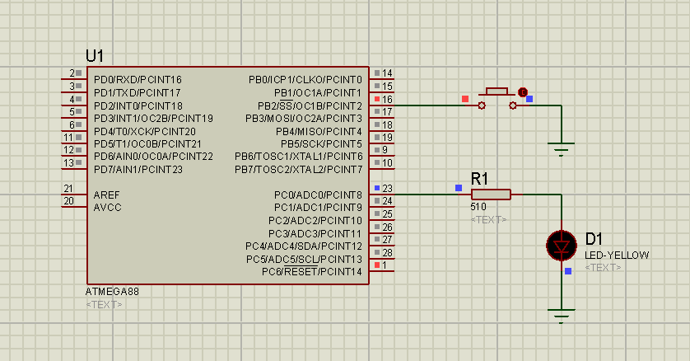Image resolution: width=690 pixels, height=361 pixels.
Task: Click pin label PD0/RXD/PCINT16
Action: click(x=138, y=80)
